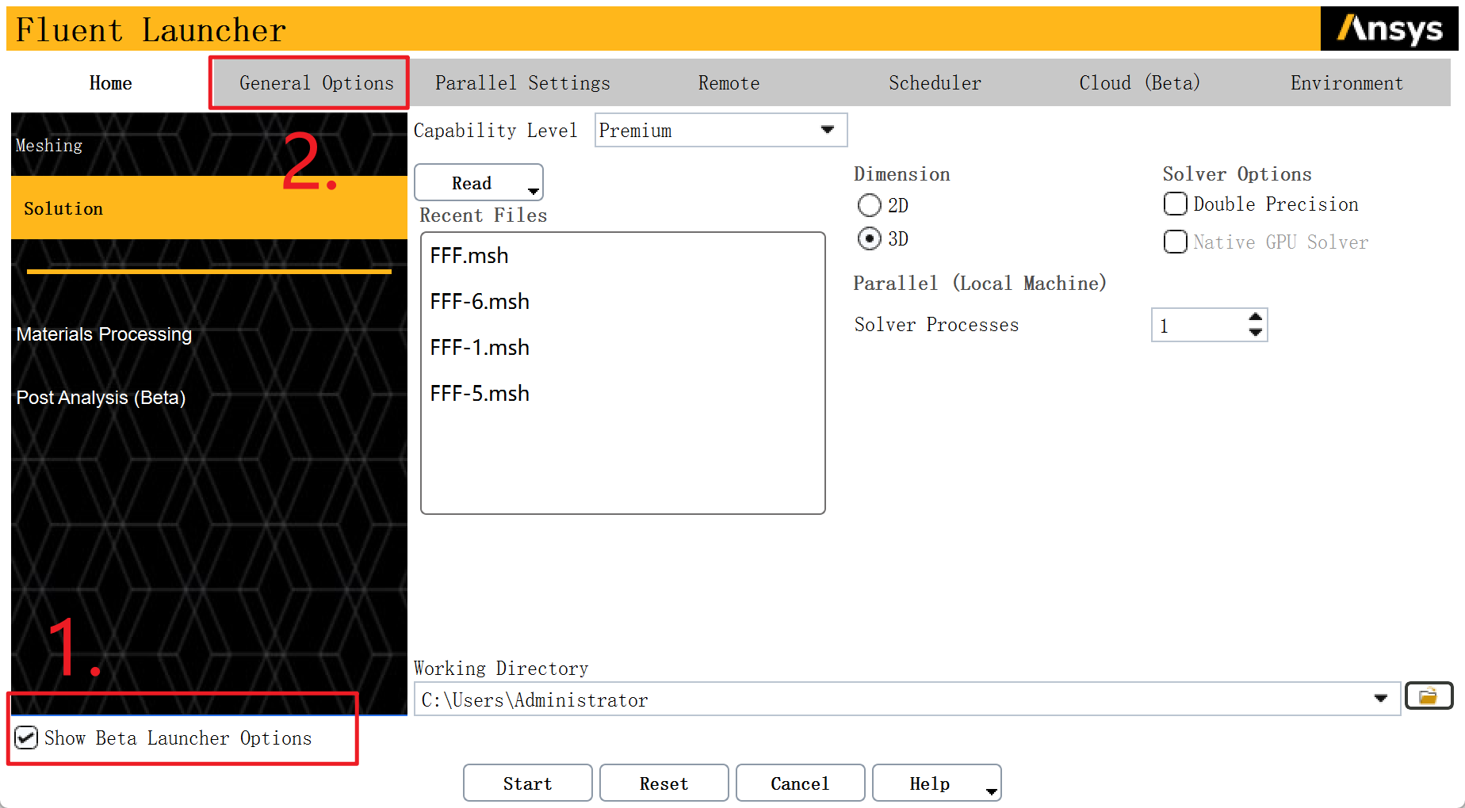Viewport: 1465px width, 808px height.
Task: Toggle Show Beta Launcher Options checkbox
Action: (26, 737)
